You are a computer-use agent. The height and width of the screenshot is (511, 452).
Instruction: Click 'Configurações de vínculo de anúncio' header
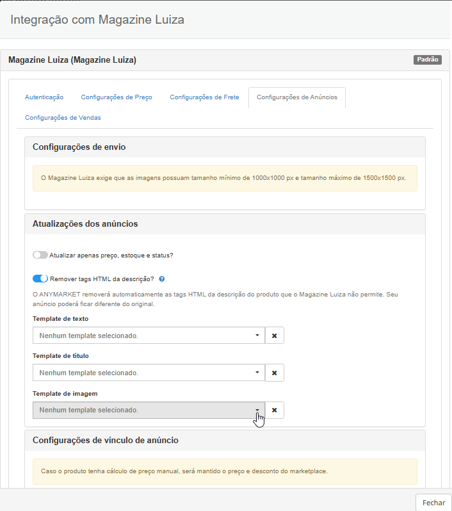[225, 441]
